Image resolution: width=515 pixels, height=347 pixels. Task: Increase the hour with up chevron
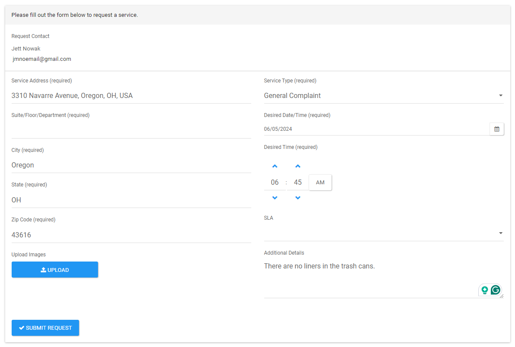pos(275,166)
